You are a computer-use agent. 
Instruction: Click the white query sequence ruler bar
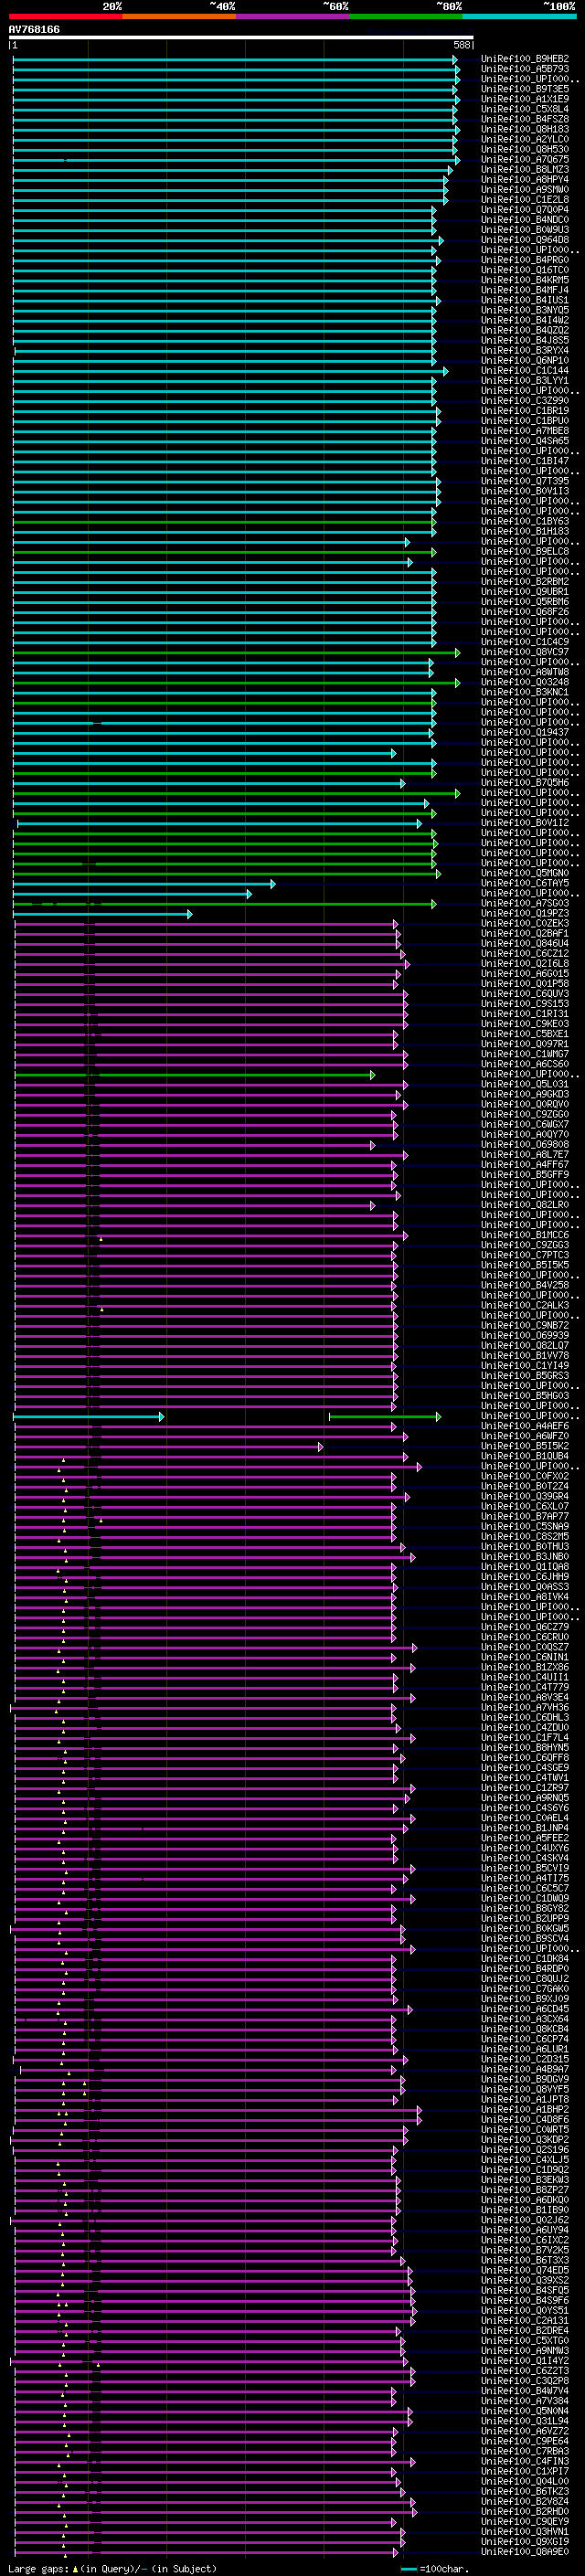coord(241,37)
